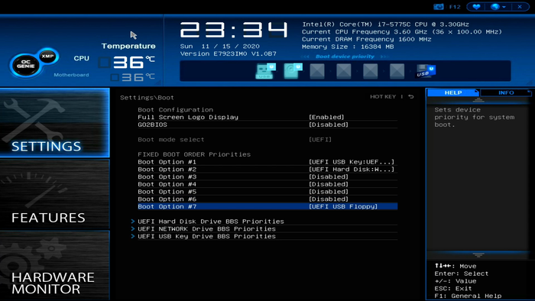Select the GO2BIOS setting label
Image resolution: width=535 pixels, height=301 pixels.
click(153, 125)
